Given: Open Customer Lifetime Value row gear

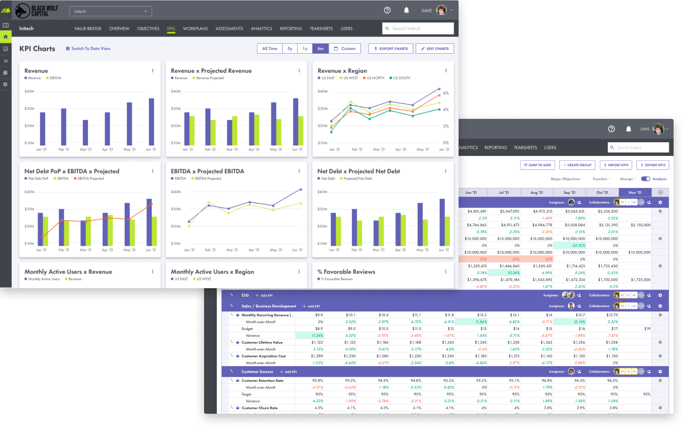Looking at the screenshot, I should tap(660, 342).
